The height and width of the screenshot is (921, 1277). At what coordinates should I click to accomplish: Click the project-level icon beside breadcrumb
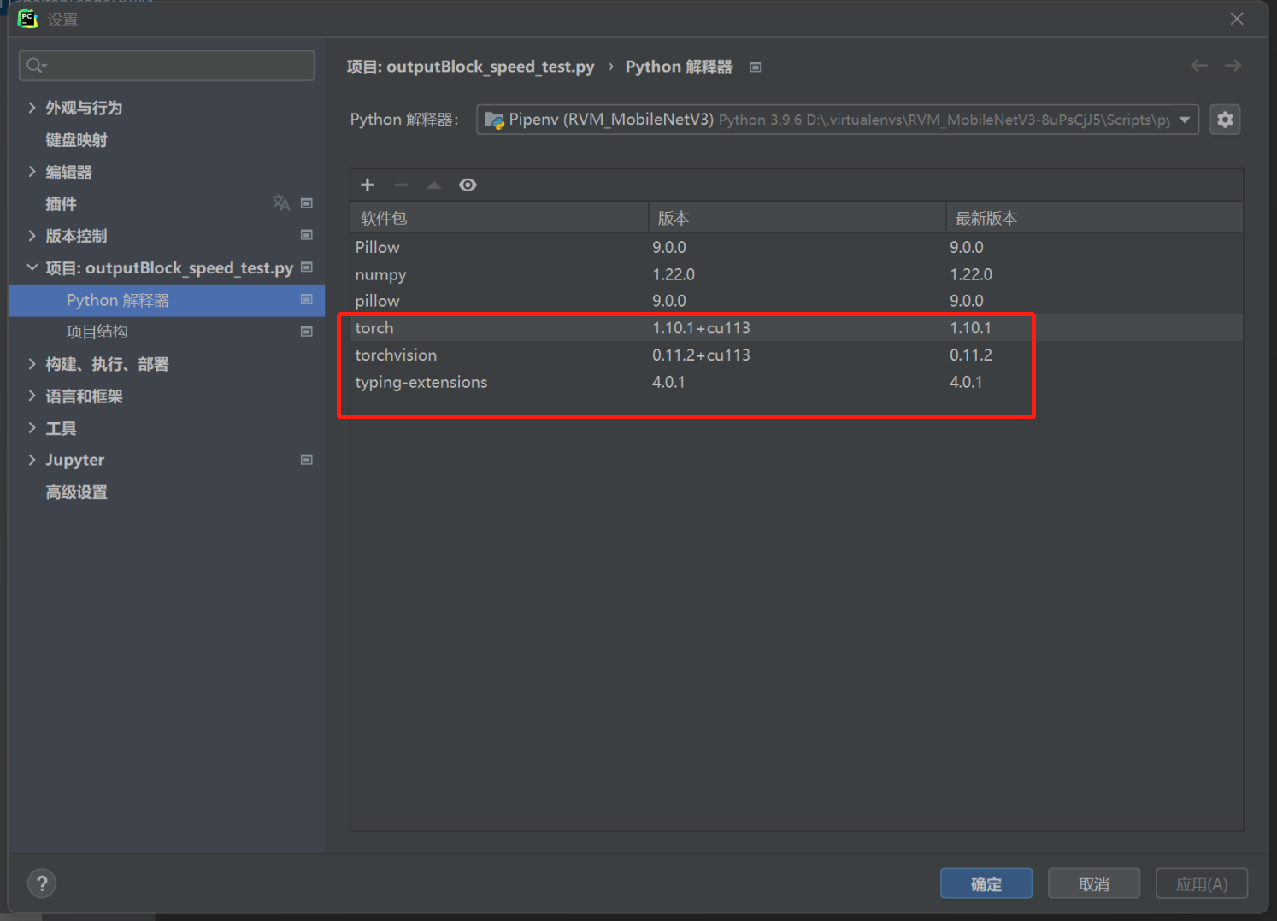tap(756, 67)
